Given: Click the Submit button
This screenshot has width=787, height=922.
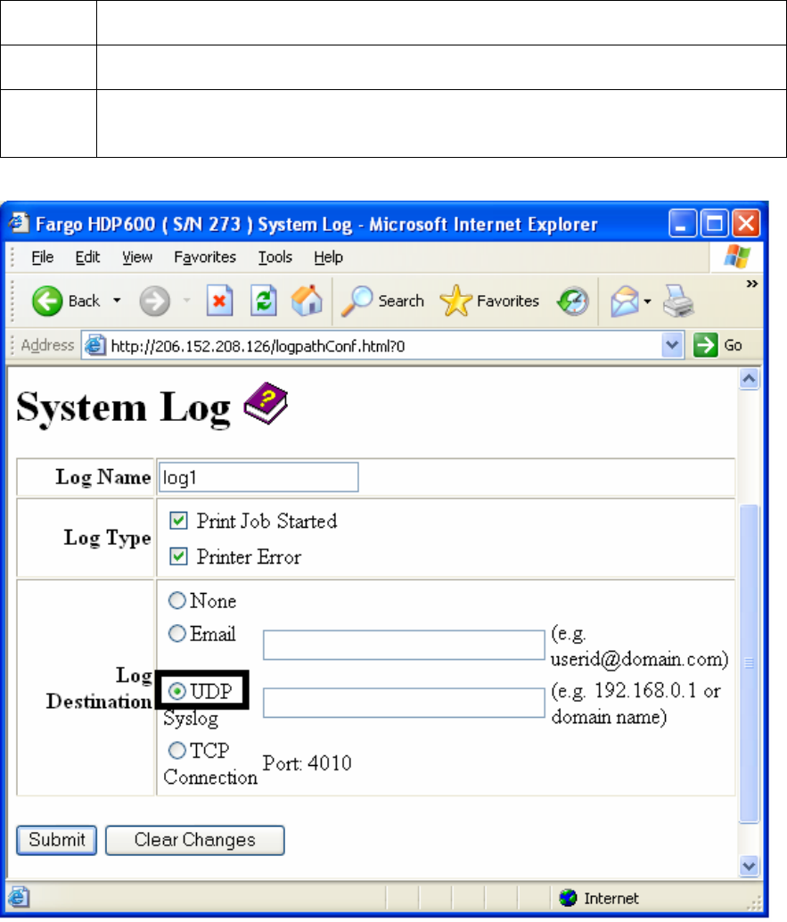Looking at the screenshot, I should 56,840.
